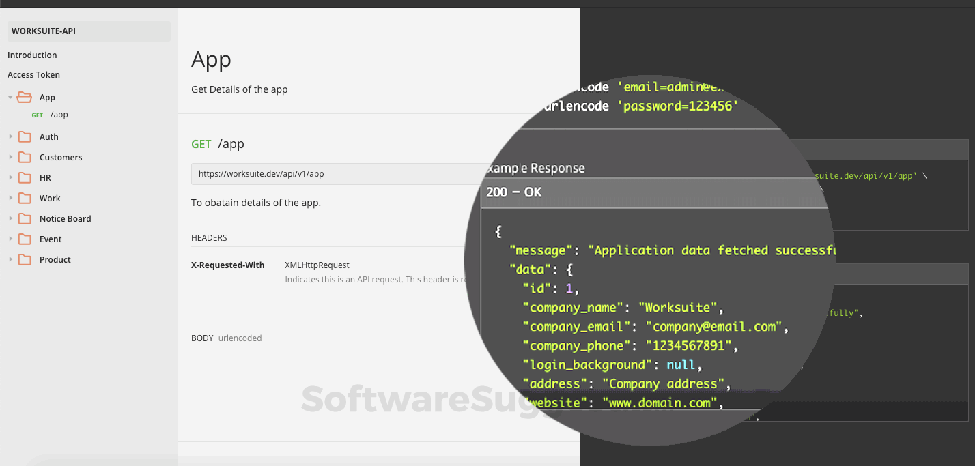This screenshot has height=466, width=975.
Task: Select the /app endpoint entry
Action: [59, 115]
